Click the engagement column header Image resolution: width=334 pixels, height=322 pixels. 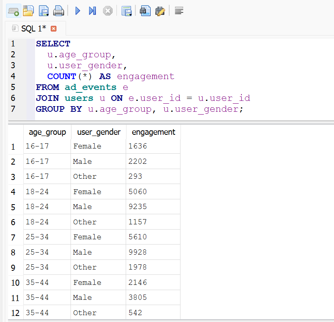coord(154,132)
